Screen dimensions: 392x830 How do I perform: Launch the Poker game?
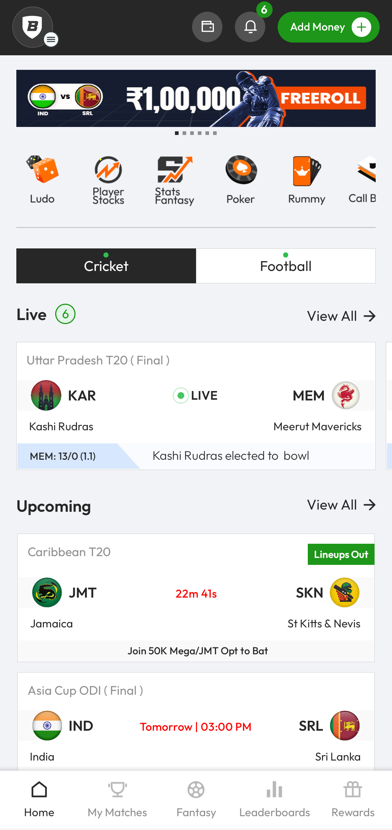tap(241, 179)
